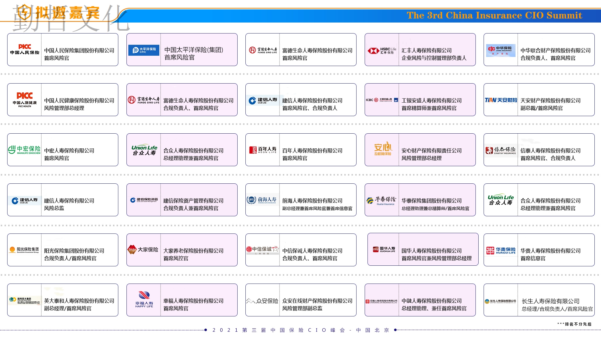Click the 建信保险资管 logo
Image resolution: width=601 pixels, height=338 pixels.
144,200
